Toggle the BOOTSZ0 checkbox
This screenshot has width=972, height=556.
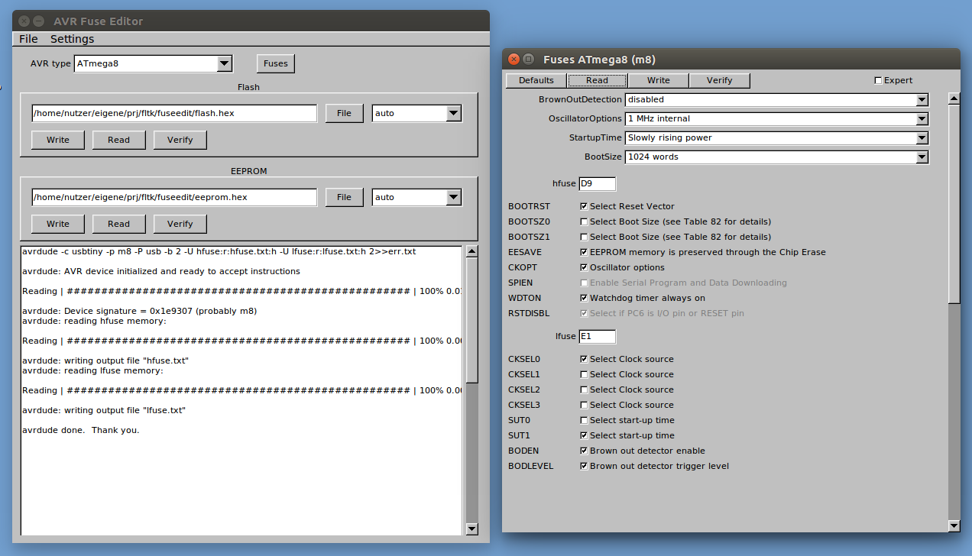point(584,221)
